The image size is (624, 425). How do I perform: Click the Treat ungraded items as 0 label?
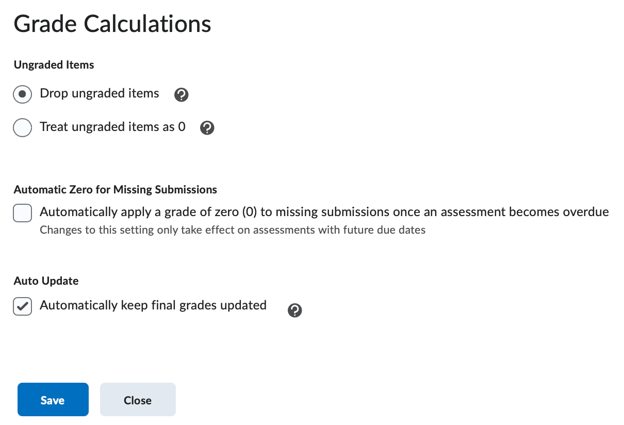(112, 127)
